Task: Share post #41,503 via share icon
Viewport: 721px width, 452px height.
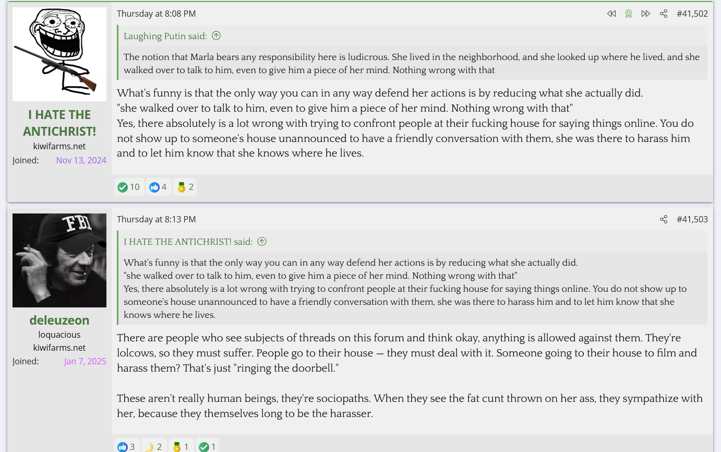Action: tap(664, 219)
